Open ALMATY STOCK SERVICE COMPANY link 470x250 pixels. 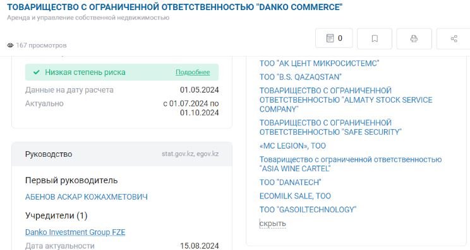point(346,99)
